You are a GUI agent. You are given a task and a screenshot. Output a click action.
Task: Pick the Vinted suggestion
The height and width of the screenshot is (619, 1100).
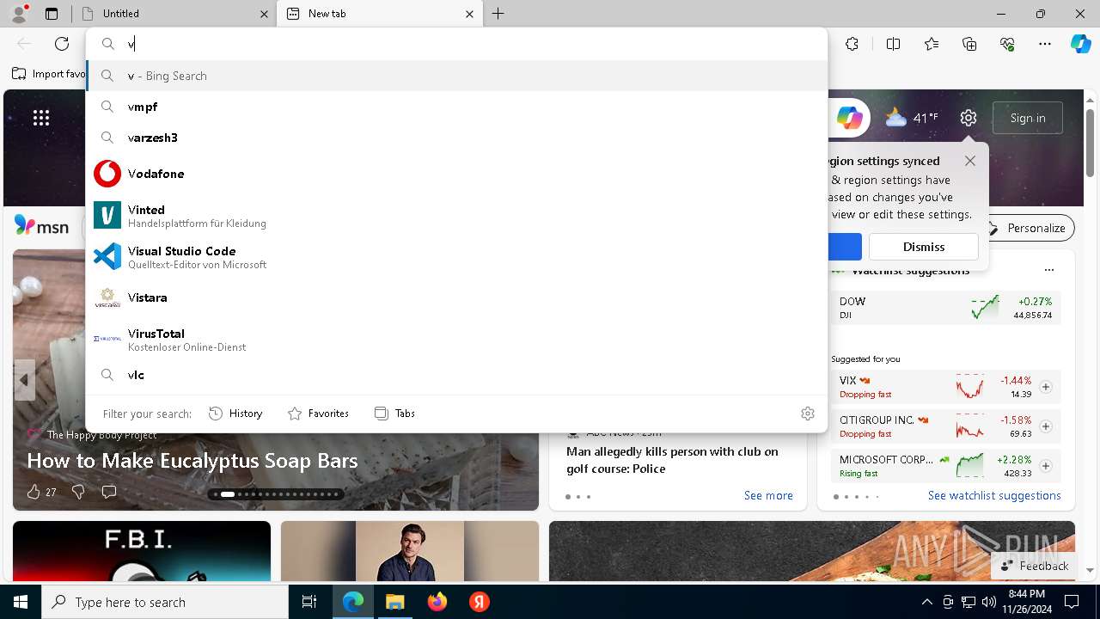pyautogui.click(x=456, y=216)
